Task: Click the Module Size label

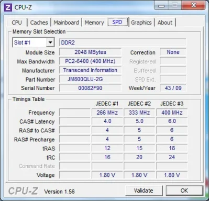Action: pyautogui.click(x=40, y=52)
